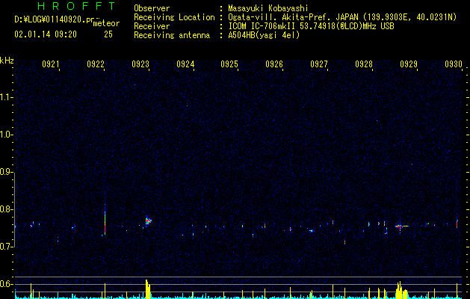Image resolution: width=470 pixels, height=299 pixels.
Task: Click the low echo below 0.7 kHz near 0927
Action: 344,241
